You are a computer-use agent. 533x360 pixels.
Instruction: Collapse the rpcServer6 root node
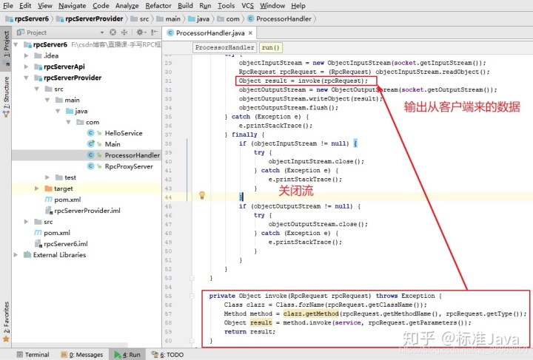pos(16,44)
